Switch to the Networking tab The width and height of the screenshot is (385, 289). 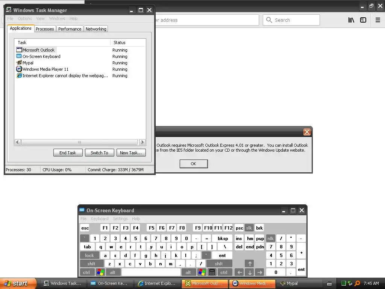tap(96, 29)
